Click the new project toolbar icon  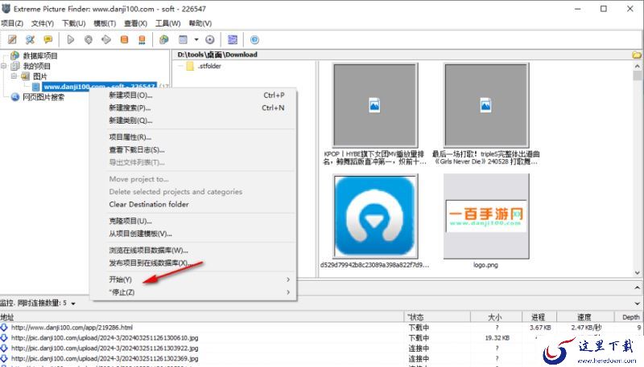(x=13, y=39)
